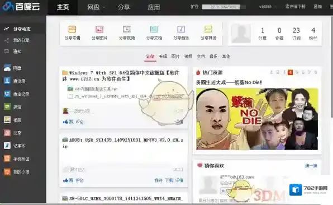333x205 pixels.
Task: Click 换一换 to refresh recommendations
Action: coord(311,166)
